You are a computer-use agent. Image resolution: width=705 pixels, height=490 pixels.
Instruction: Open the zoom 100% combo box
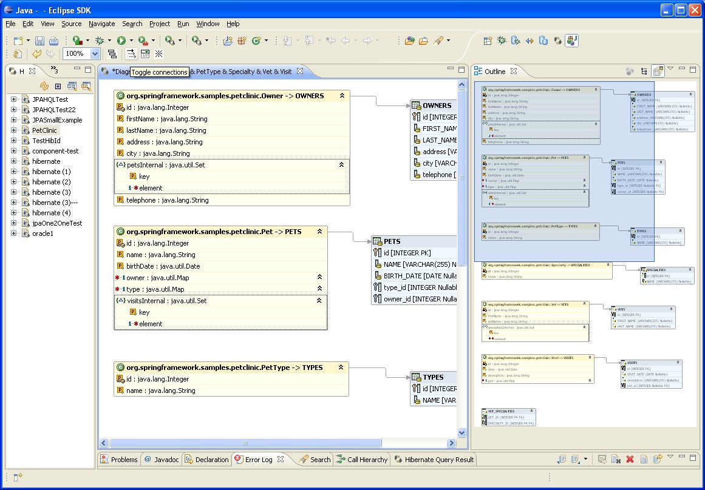pyautogui.click(x=95, y=54)
